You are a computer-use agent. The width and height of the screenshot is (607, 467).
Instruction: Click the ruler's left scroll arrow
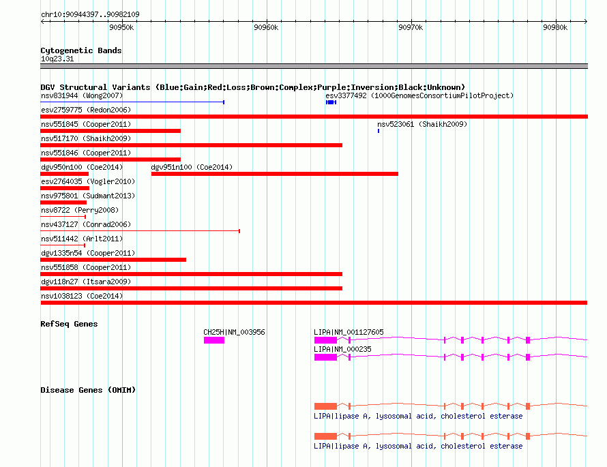tap(43, 21)
